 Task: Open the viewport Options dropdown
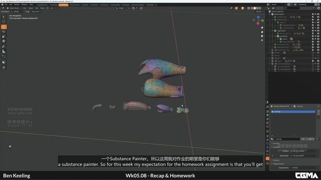(x=259, y=11)
